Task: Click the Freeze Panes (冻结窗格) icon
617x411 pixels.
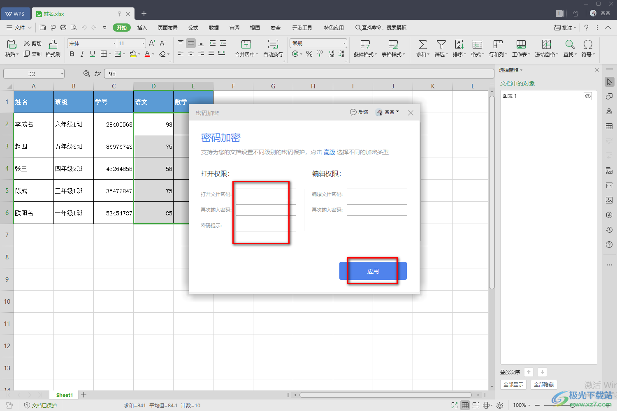Action: pos(546,44)
